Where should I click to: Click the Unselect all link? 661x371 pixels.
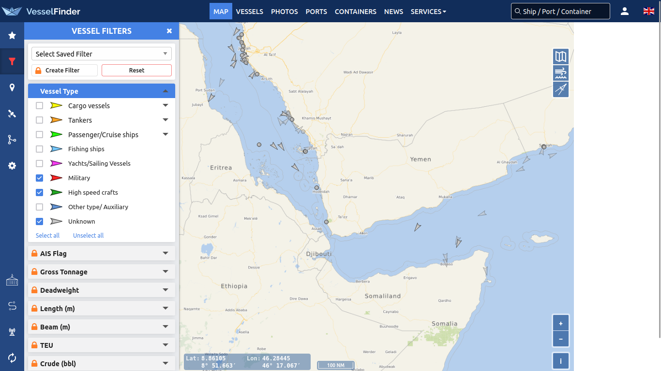(88, 235)
